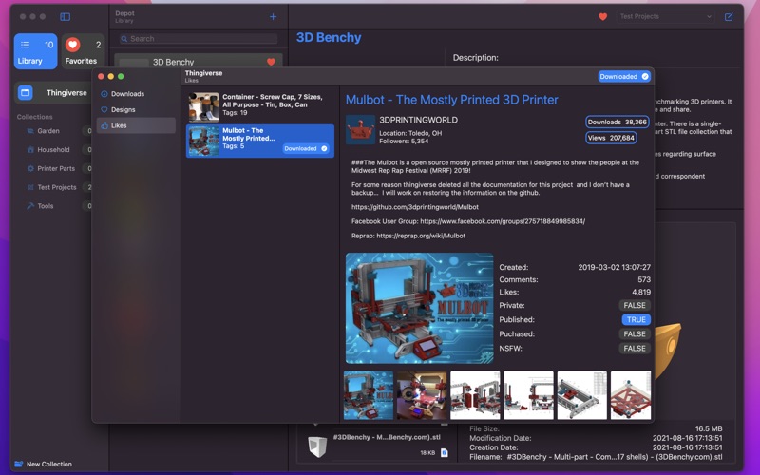Select Likes in Thingiverse sidebar

tap(136, 125)
